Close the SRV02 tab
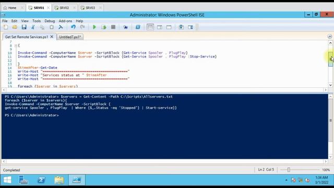Screen dimensions: 334x188 pos(74,8)
